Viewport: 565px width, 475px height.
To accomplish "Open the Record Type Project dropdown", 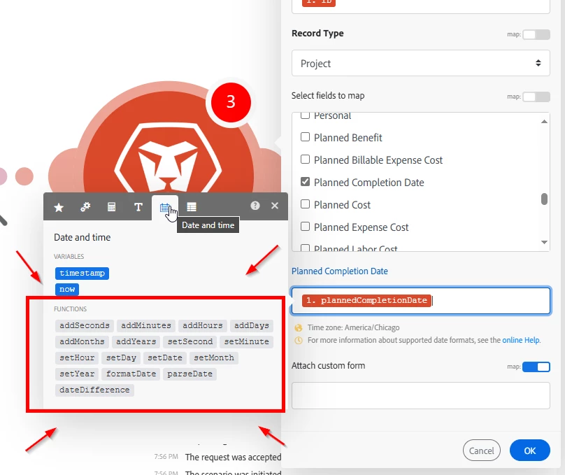I will (420, 63).
